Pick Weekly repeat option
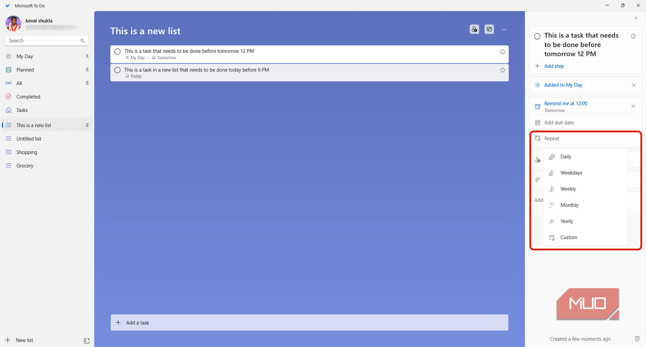Image resolution: width=646 pixels, height=347 pixels. (585, 189)
